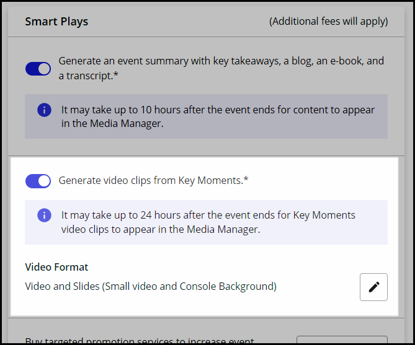The image size is (415, 345).
Task: Click the info icon in the 24-hour notice
Action: click(x=44, y=215)
